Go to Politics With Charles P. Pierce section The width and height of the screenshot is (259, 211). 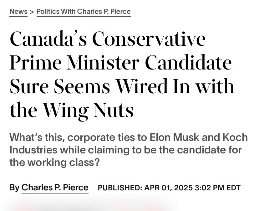pyautogui.click(x=84, y=12)
